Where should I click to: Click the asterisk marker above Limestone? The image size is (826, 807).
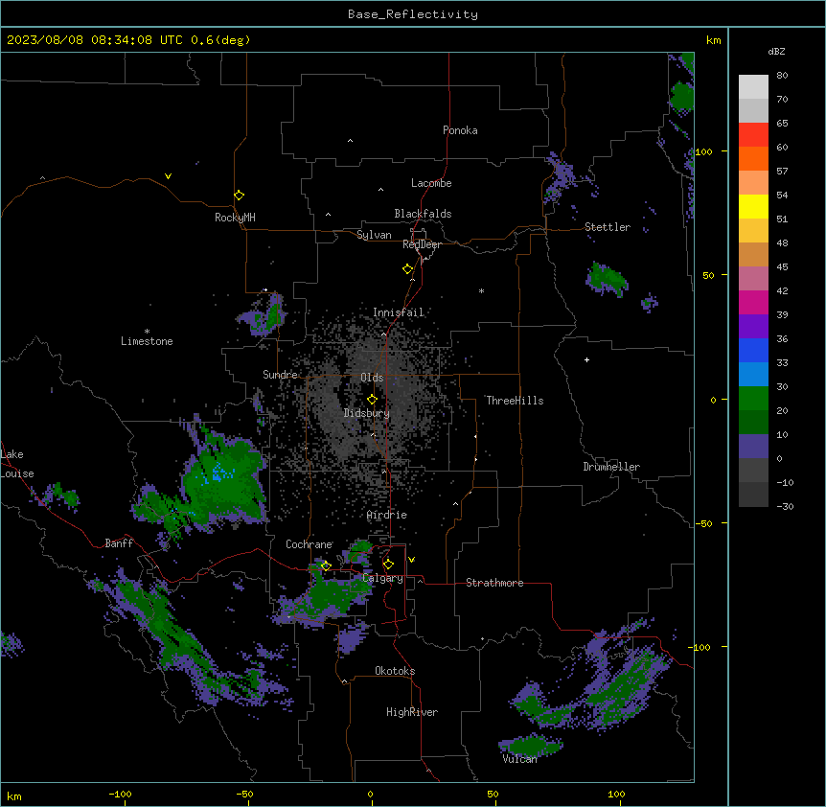[x=147, y=331]
